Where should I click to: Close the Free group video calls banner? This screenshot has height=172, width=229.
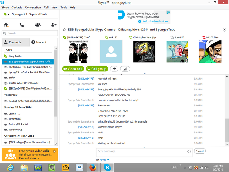54,151
